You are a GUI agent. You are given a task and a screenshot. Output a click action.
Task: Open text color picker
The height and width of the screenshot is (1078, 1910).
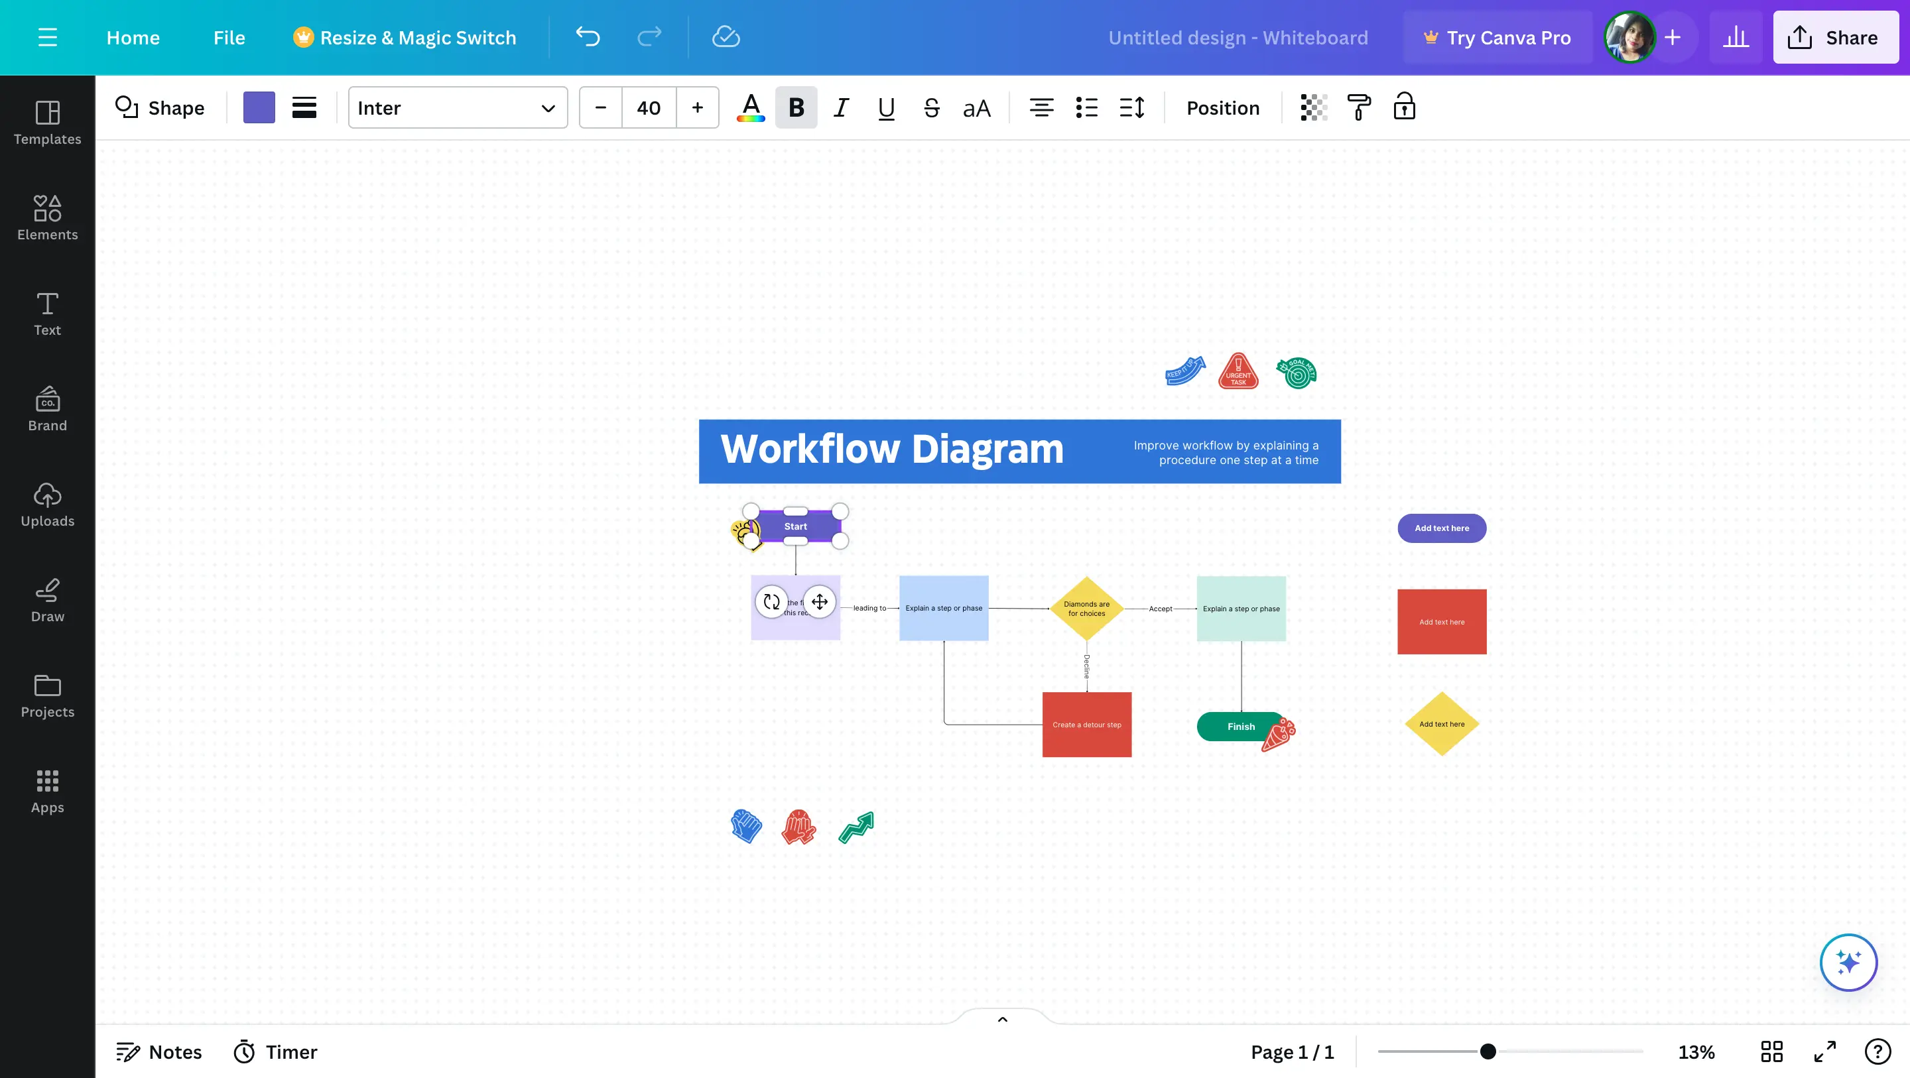click(x=751, y=107)
